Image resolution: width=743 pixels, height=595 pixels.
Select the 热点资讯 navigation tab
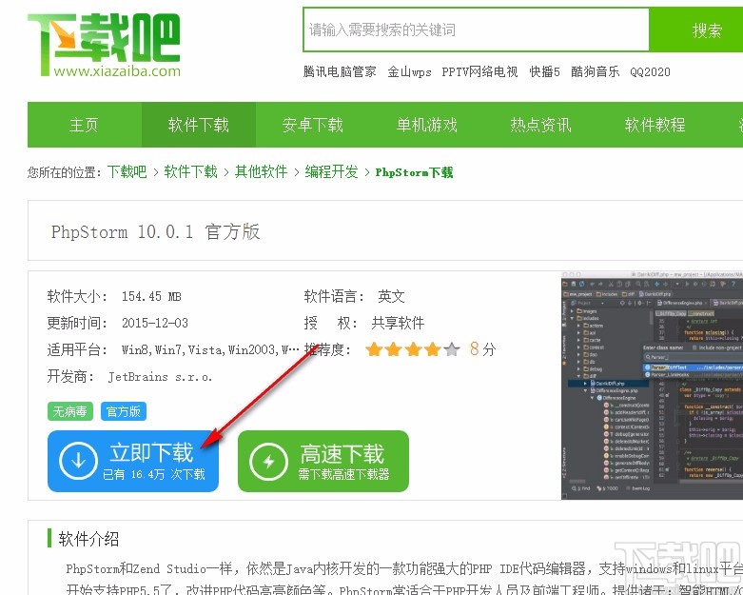(541, 125)
